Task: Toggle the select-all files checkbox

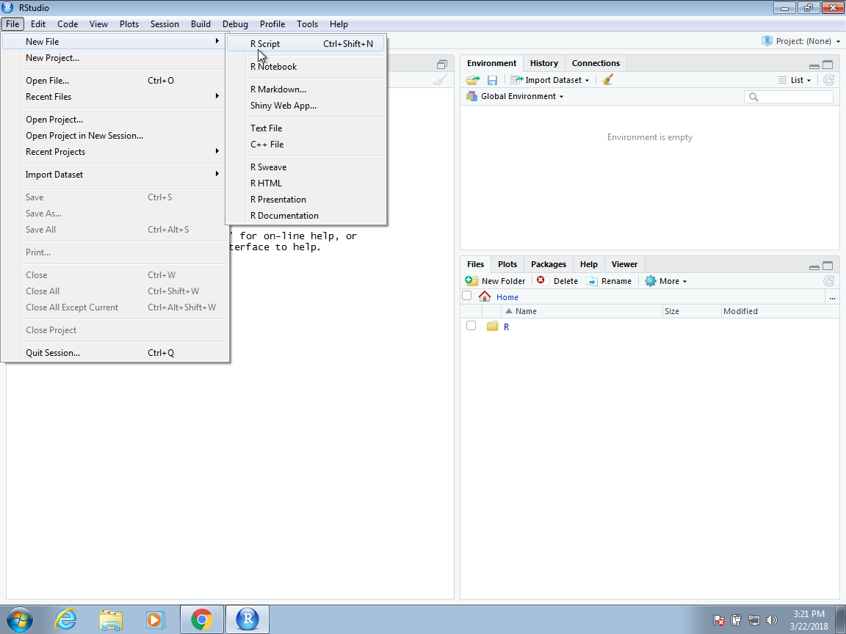Action: point(466,296)
